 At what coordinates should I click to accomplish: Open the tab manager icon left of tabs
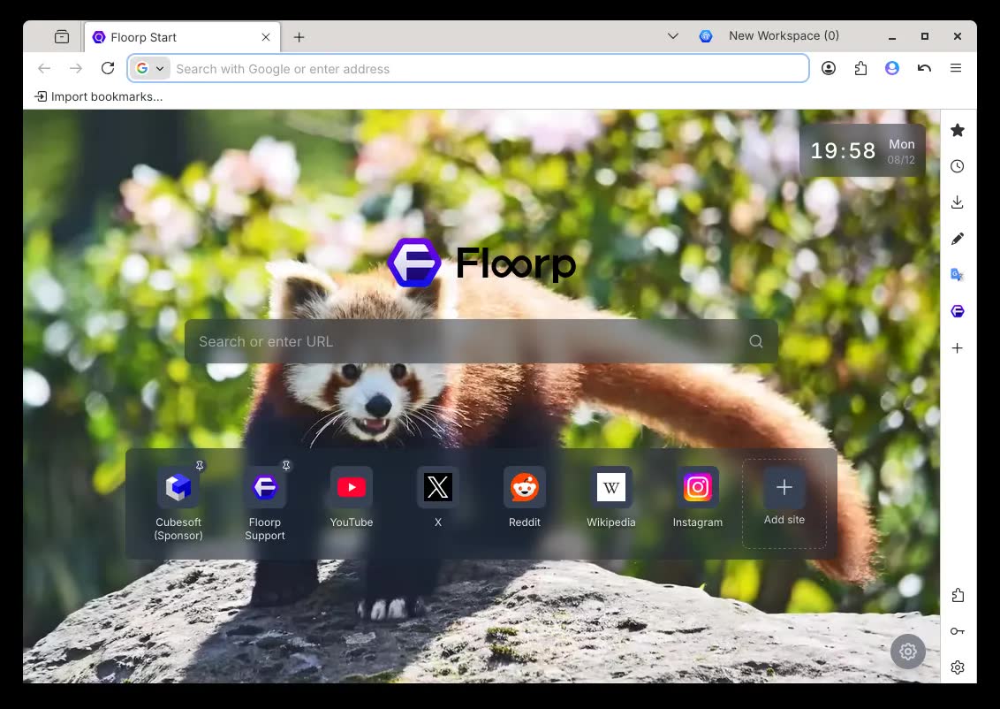62,37
